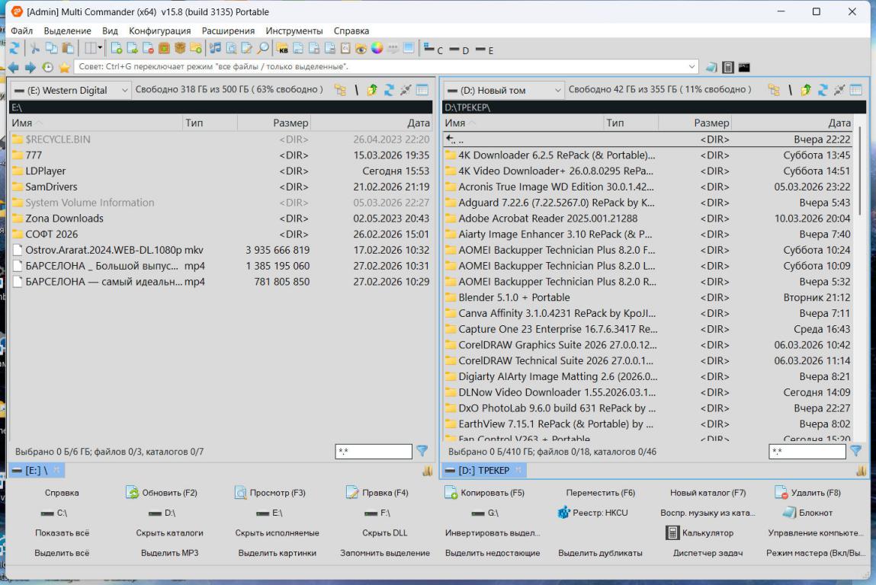Click folder tree icon in right panel header
The image size is (876, 585).
[x=774, y=90]
